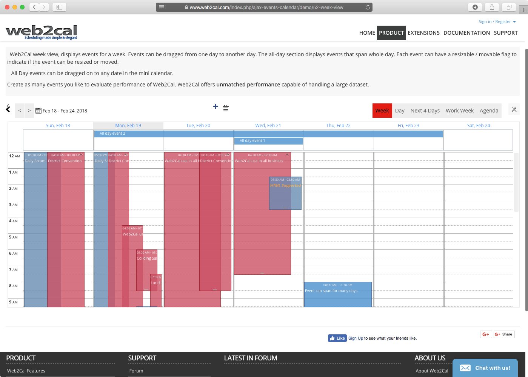
Task: Select All day event 2 bar
Action: click(x=268, y=134)
